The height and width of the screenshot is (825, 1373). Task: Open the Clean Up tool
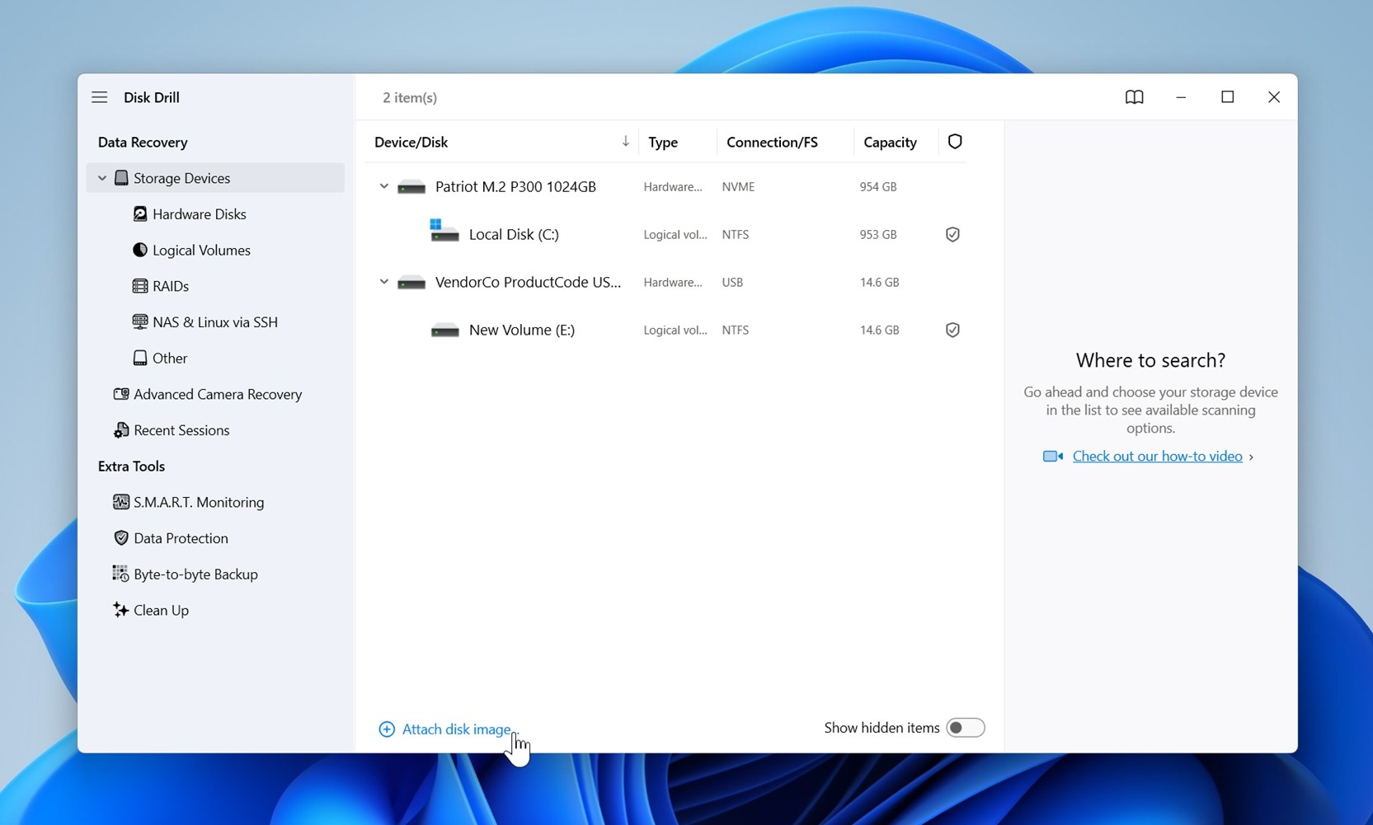[161, 610]
